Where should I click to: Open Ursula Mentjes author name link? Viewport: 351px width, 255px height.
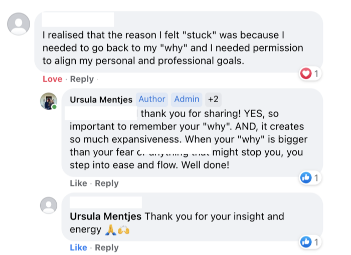pos(101,99)
